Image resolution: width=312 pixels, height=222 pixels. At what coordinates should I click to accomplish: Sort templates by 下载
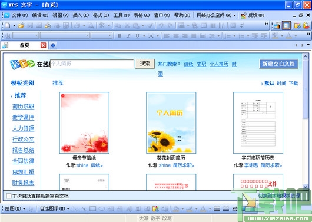[x=294, y=84]
